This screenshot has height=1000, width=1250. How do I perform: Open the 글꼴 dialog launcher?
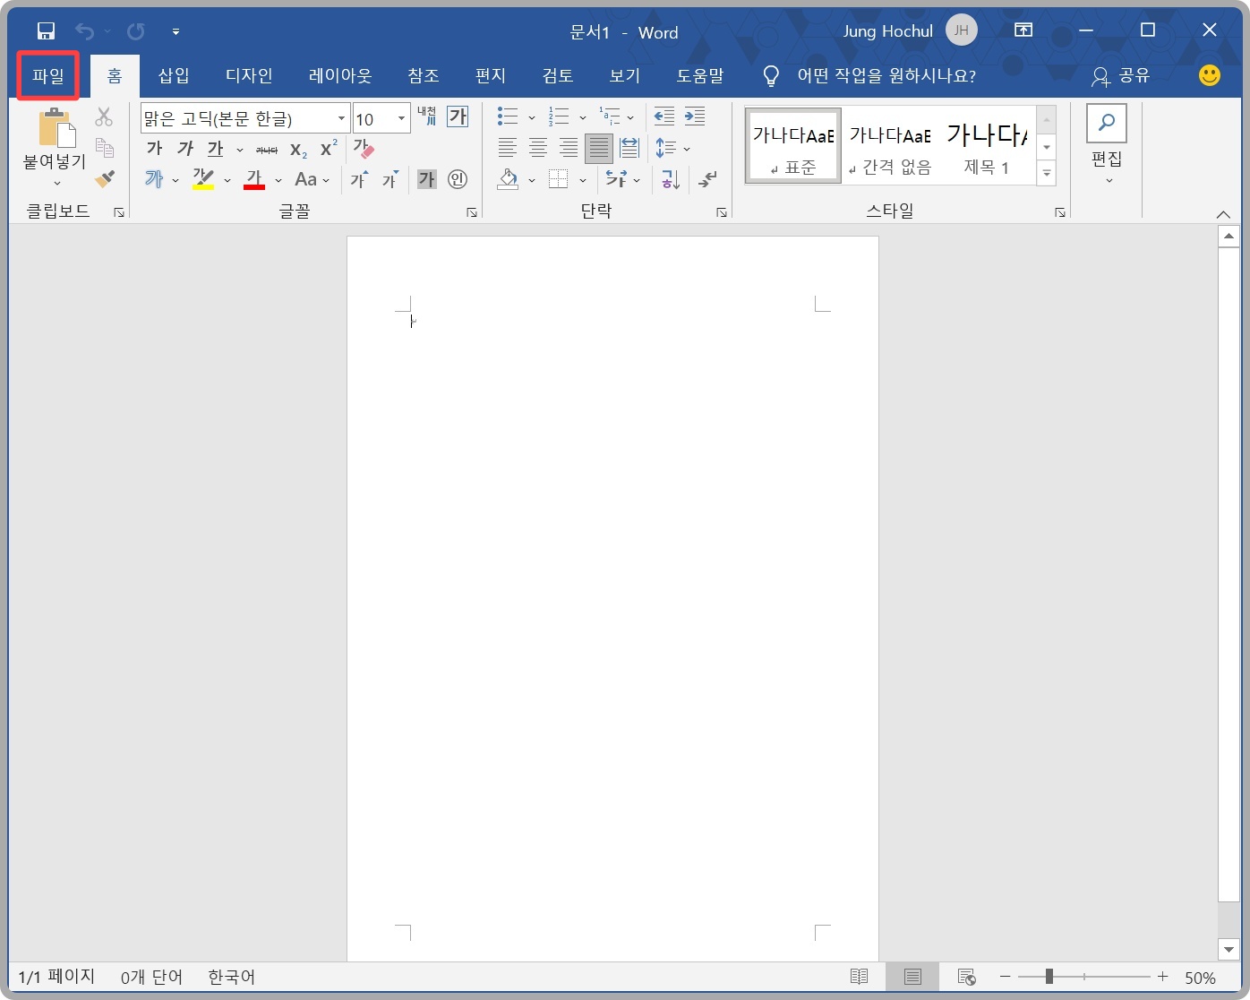click(x=472, y=212)
